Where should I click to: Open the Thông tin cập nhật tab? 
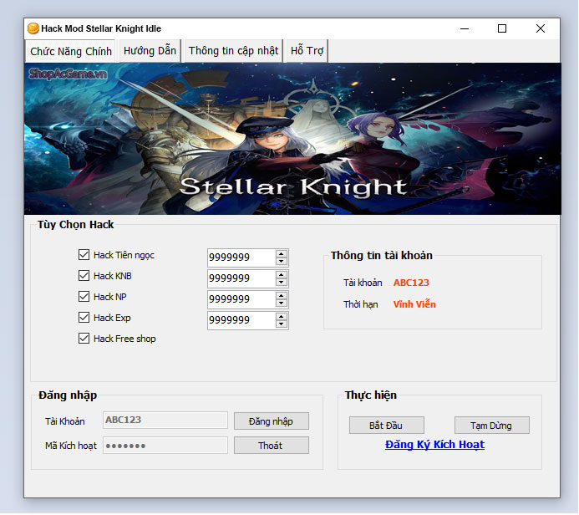(x=233, y=51)
